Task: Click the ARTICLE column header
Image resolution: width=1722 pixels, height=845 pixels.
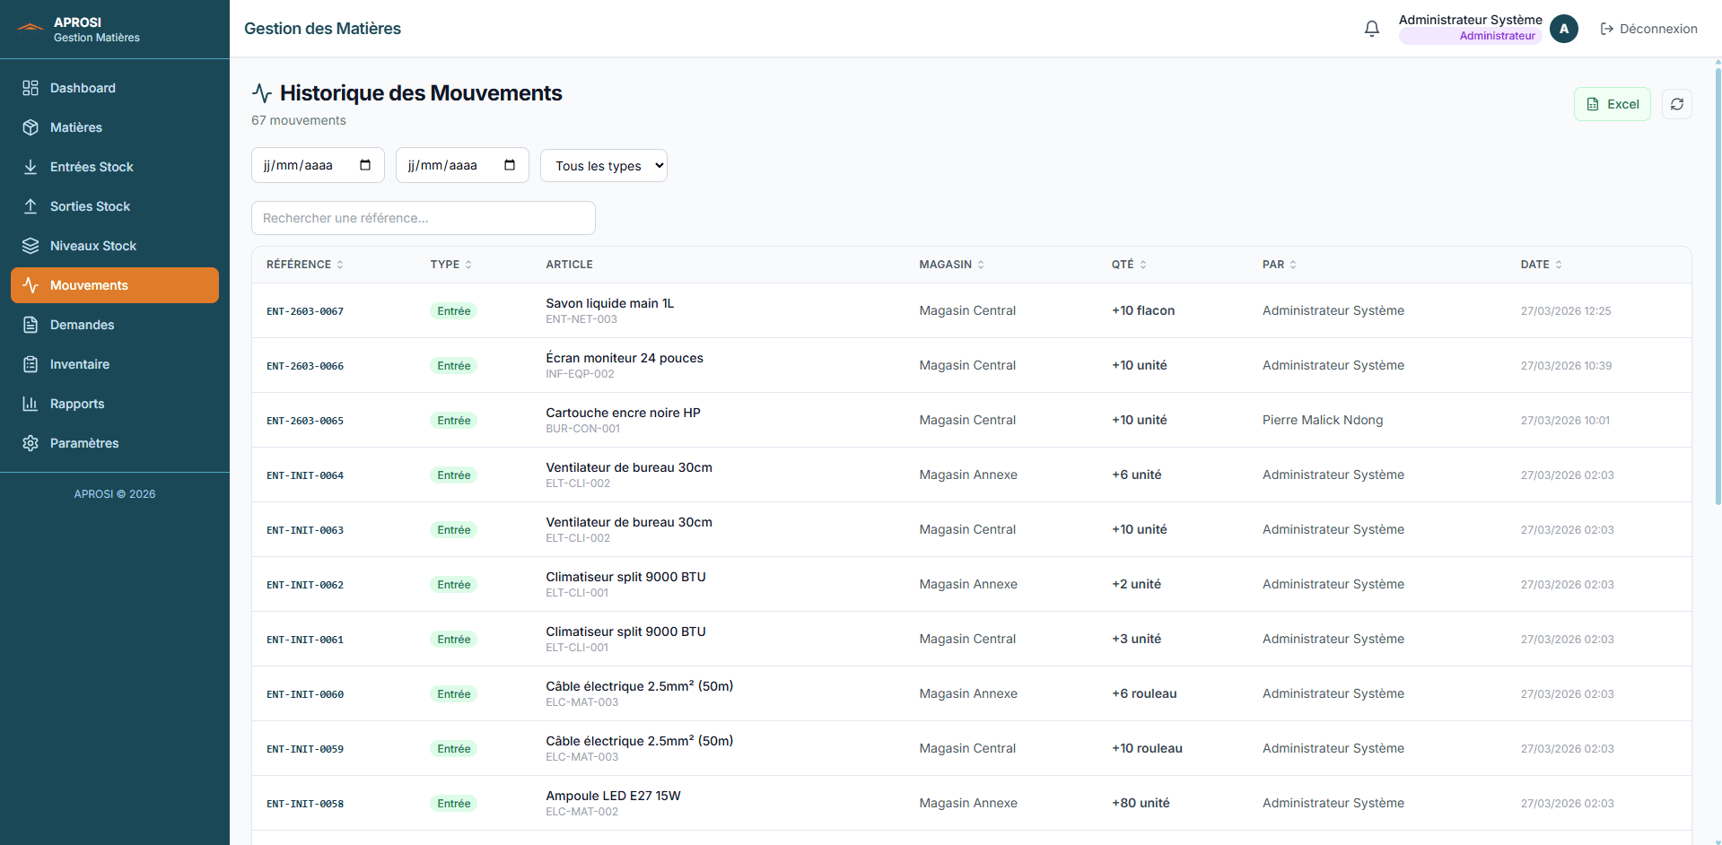Action: tap(570, 265)
